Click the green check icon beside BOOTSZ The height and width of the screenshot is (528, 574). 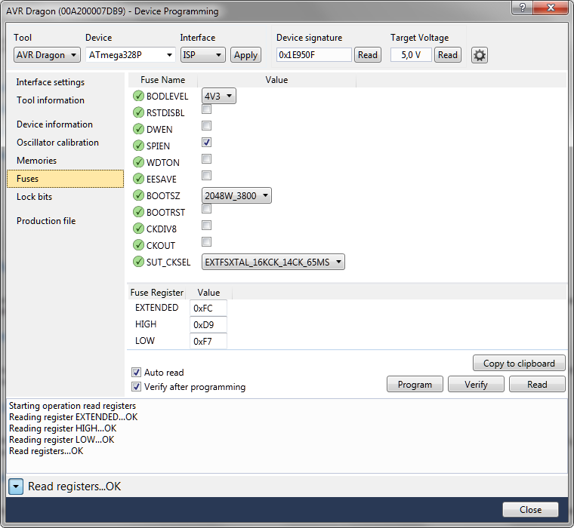(138, 195)
